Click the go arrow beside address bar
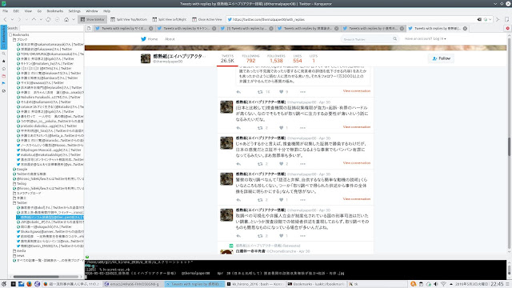The height and width of the screenshot is (288, 512). click(498, 19)
